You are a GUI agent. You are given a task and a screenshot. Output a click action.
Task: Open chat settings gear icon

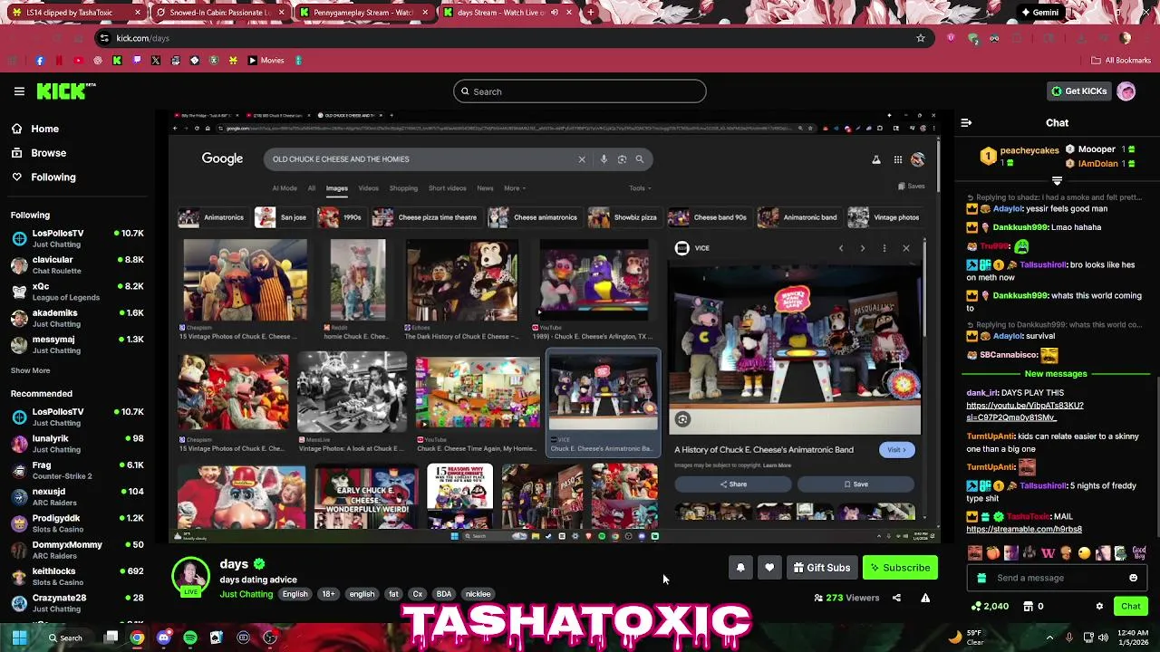click(x=1099, y=607)
